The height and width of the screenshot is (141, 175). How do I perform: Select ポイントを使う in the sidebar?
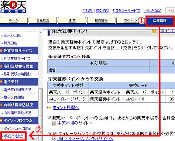coord(14,136)
